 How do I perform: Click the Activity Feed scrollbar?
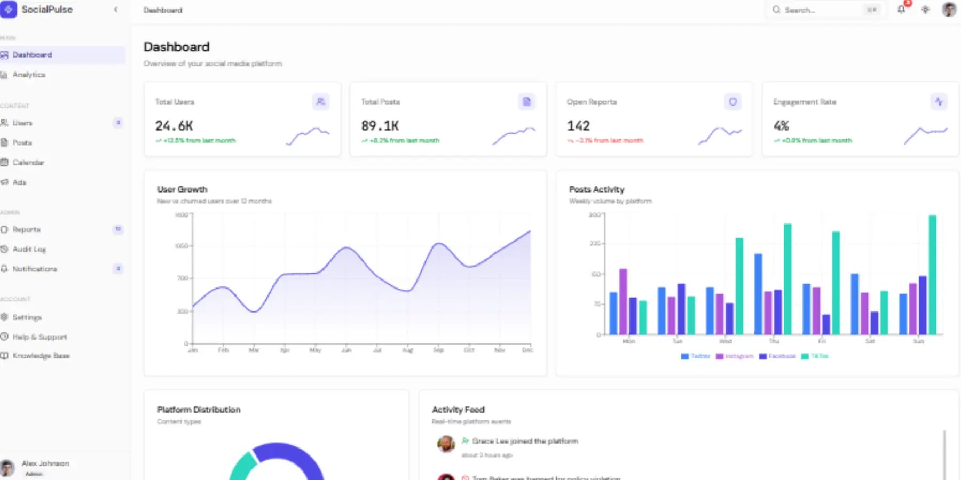(944, 455)
